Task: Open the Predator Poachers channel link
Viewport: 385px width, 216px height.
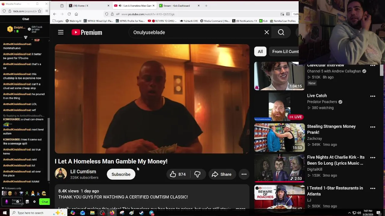Action: tap(322, 102)
